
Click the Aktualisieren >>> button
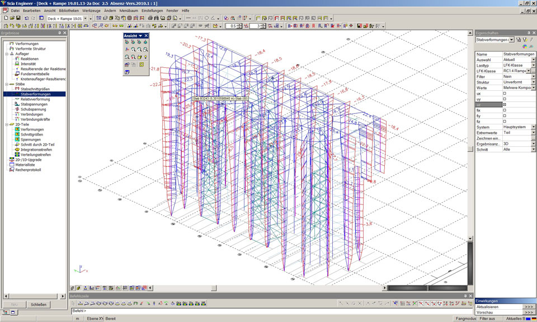529,307
